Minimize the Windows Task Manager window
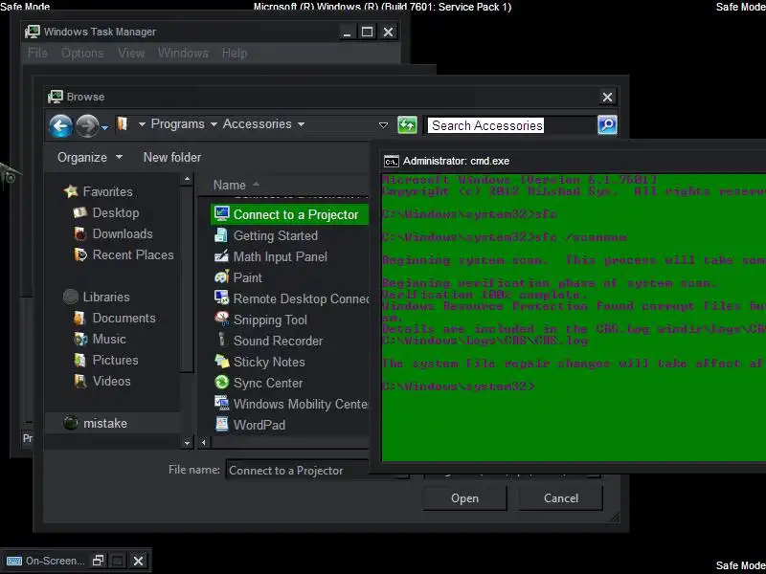766x574 pixels. (347, 32)
